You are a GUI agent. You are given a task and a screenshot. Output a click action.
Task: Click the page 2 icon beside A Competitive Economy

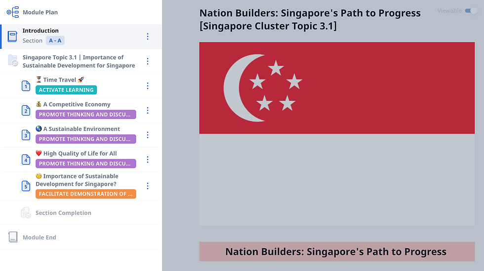tap(26, 110)
